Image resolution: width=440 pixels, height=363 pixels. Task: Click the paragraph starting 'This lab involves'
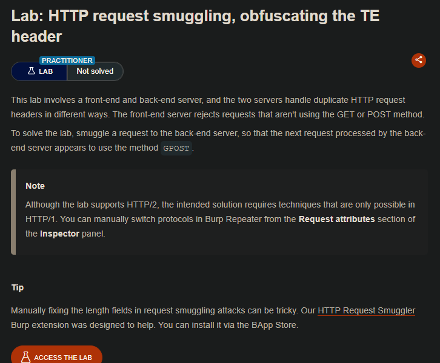[x=208, y=107]
